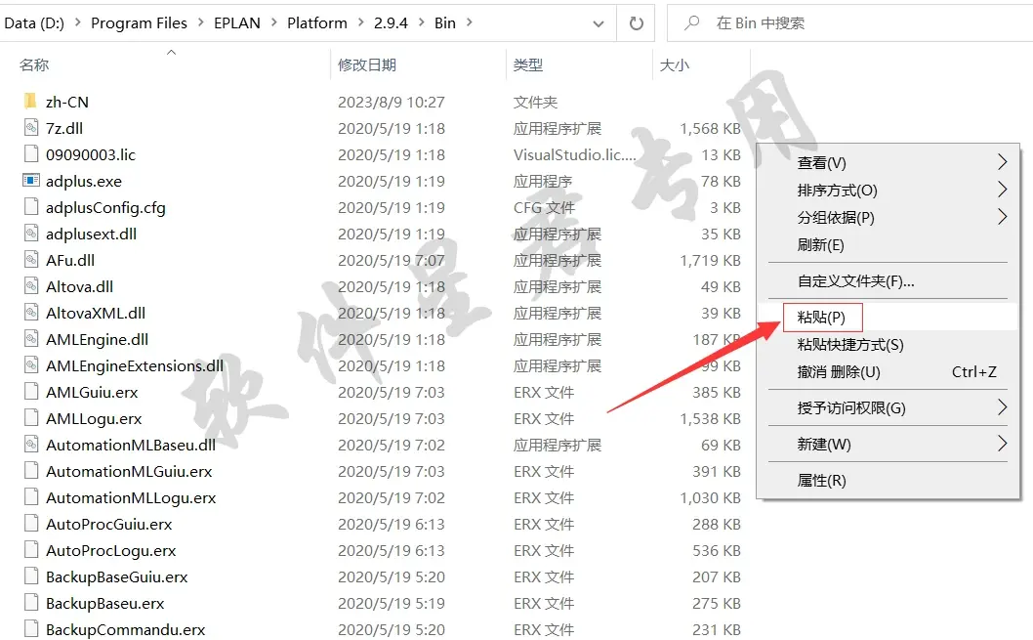Click the 1,719 KB size cell

coord(710,260)
